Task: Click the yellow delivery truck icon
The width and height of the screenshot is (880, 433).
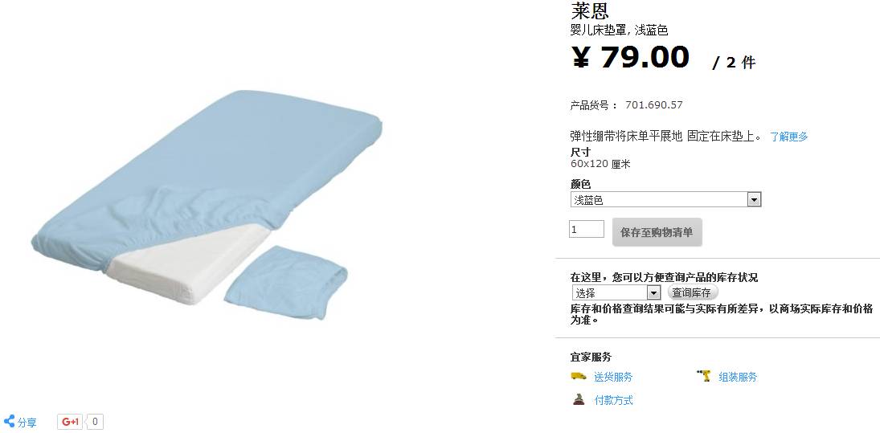Action: point(579,376)
